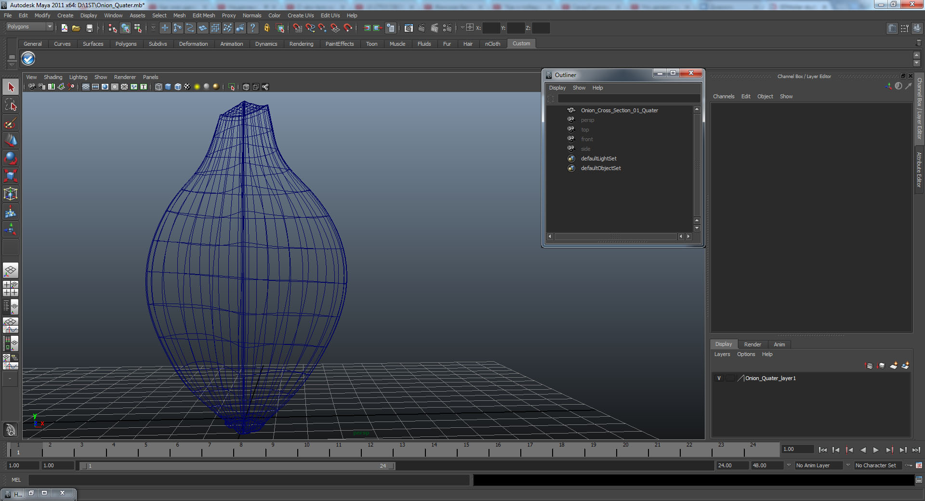Screen dimensions: 925x501
Task: Select the arrow Select tool in toolbox
Action: click(11, 87)
